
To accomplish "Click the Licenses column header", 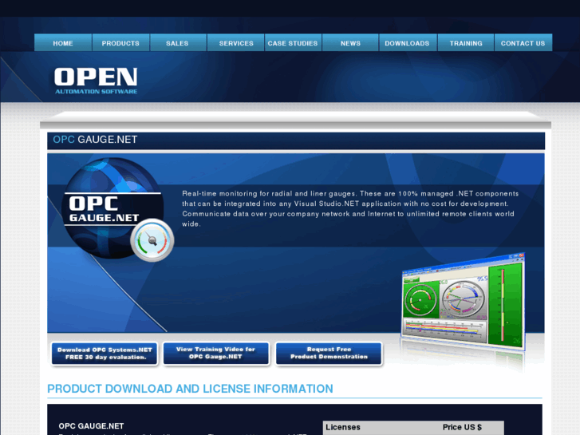I will coord(343,427).
